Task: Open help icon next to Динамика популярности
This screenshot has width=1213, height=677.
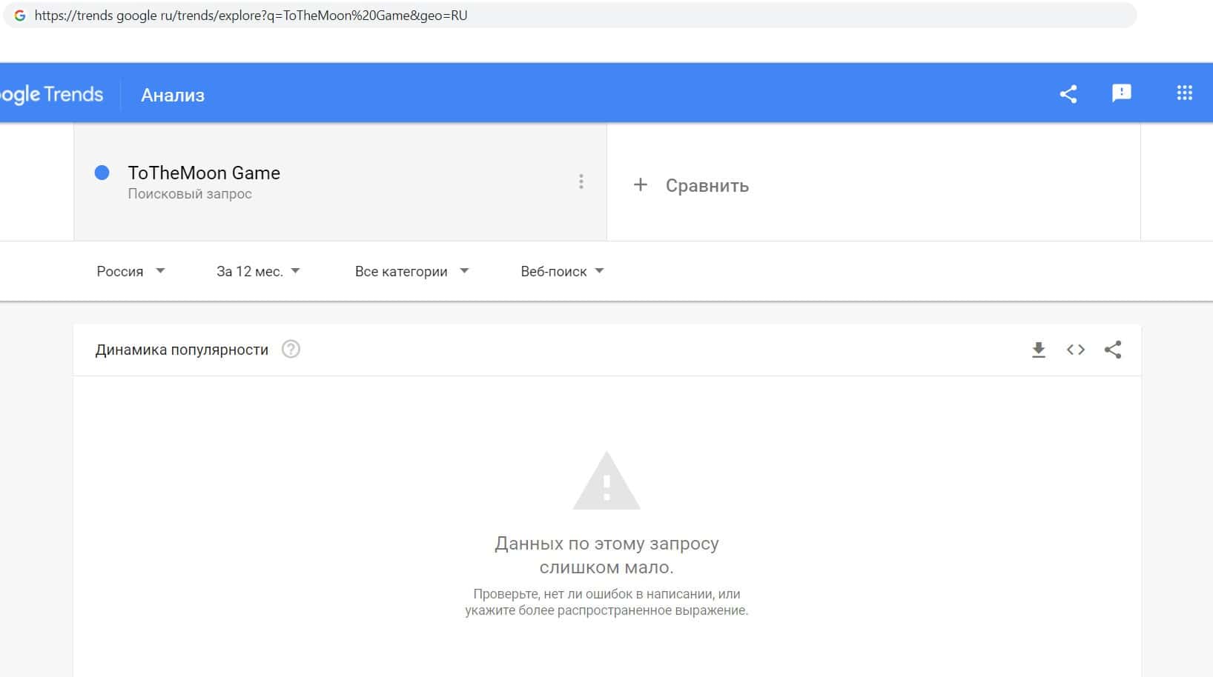Action: tap(291, 349)
